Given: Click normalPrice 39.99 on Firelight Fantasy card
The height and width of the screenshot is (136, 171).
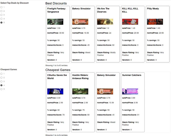Looking at the screenshot, I should [x=56, y=33].
